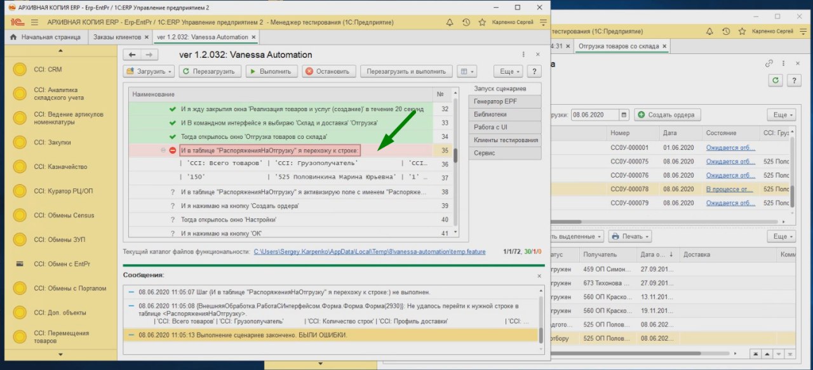Open выделенные dropdown button in background window
The image size is (813, 370).
pos(577,236)
